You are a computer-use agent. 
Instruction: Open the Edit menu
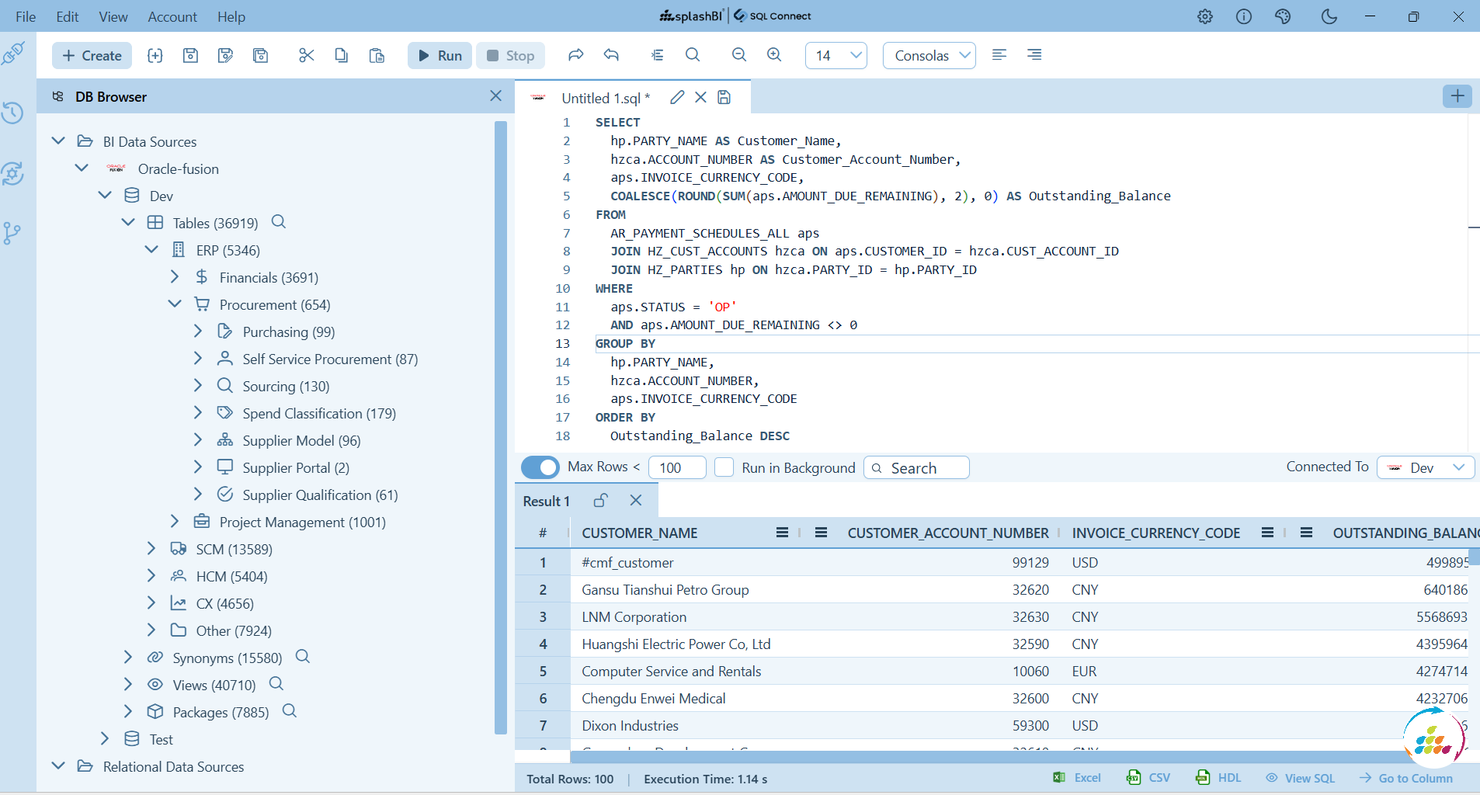(x=68, y=16)
